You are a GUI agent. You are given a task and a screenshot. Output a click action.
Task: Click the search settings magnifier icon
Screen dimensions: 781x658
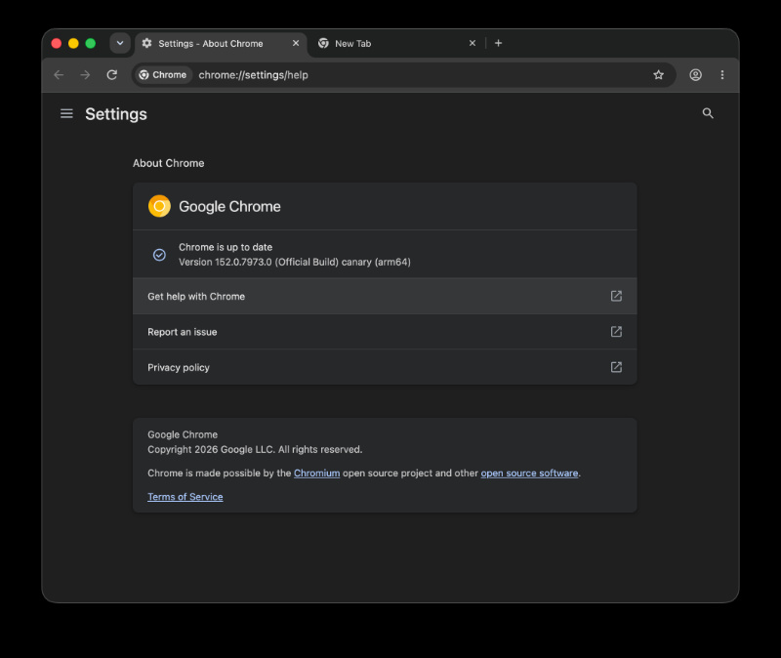[707, 113]
